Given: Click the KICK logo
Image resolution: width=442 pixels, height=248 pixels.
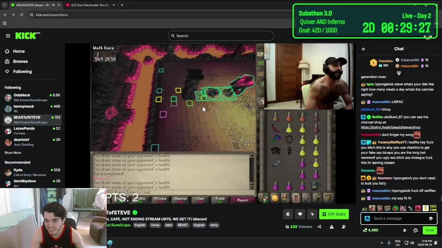Looking at the screenshot, I should click(27, 35).
